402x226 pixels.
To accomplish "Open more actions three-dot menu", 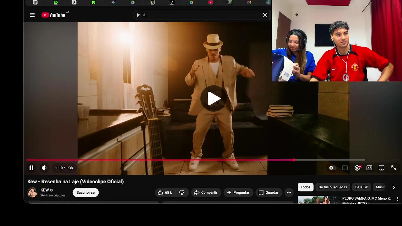I will point(289,192).
